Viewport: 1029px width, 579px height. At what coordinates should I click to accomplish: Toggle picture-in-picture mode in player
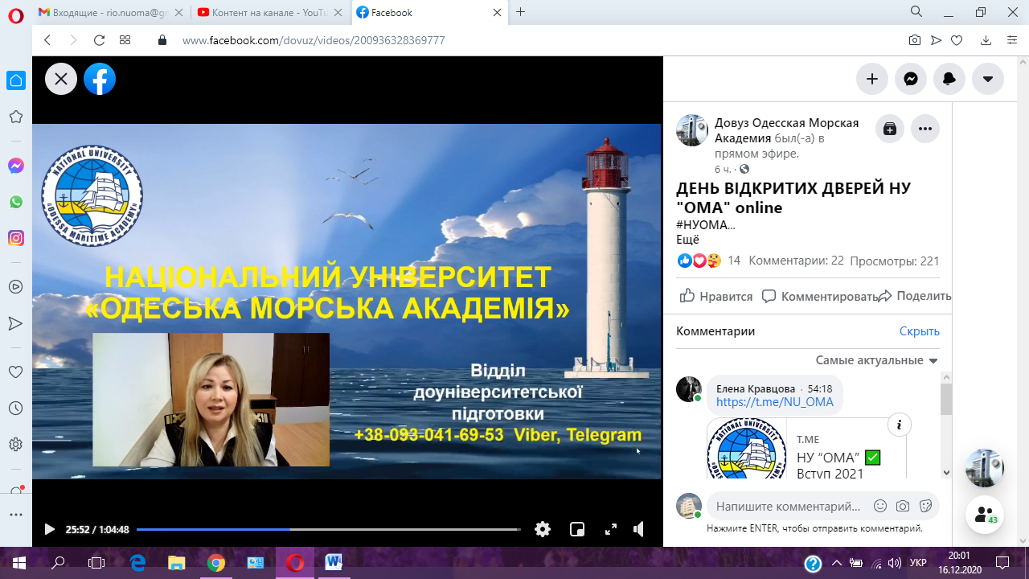pos(577,529)
